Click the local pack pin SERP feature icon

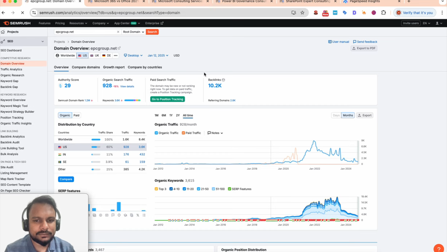119,215
